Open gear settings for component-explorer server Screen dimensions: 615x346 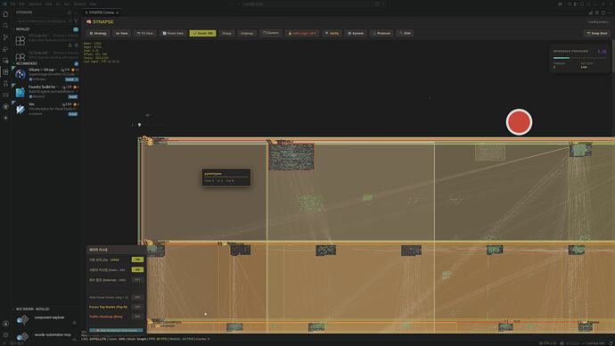tap(75, 323)
